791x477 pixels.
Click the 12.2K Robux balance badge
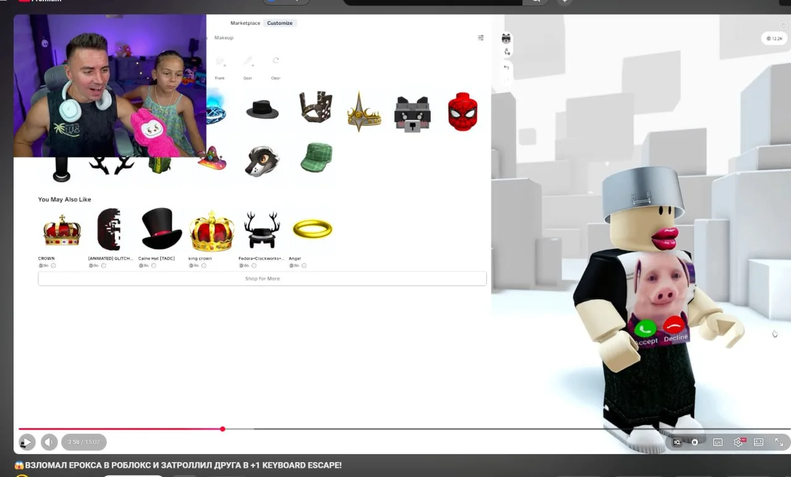(x=774, y=38)
